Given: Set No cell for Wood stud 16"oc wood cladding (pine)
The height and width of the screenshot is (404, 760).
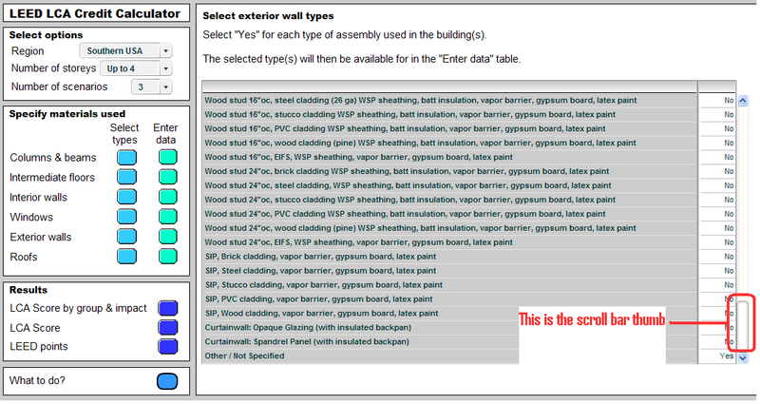Looking at the screenshot, I should [x=717, y=143].
